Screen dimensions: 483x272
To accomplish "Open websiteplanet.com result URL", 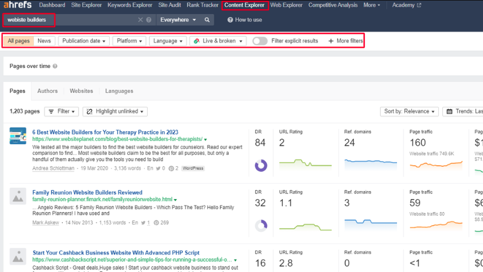I will 118,139.
